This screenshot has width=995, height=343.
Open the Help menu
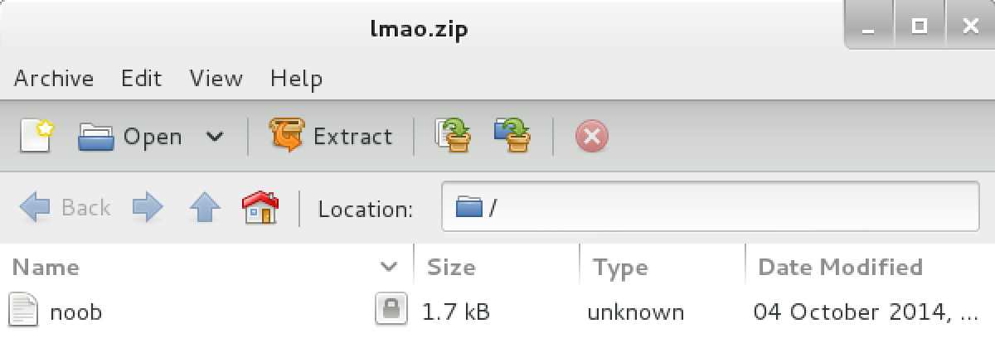(296, 79)
